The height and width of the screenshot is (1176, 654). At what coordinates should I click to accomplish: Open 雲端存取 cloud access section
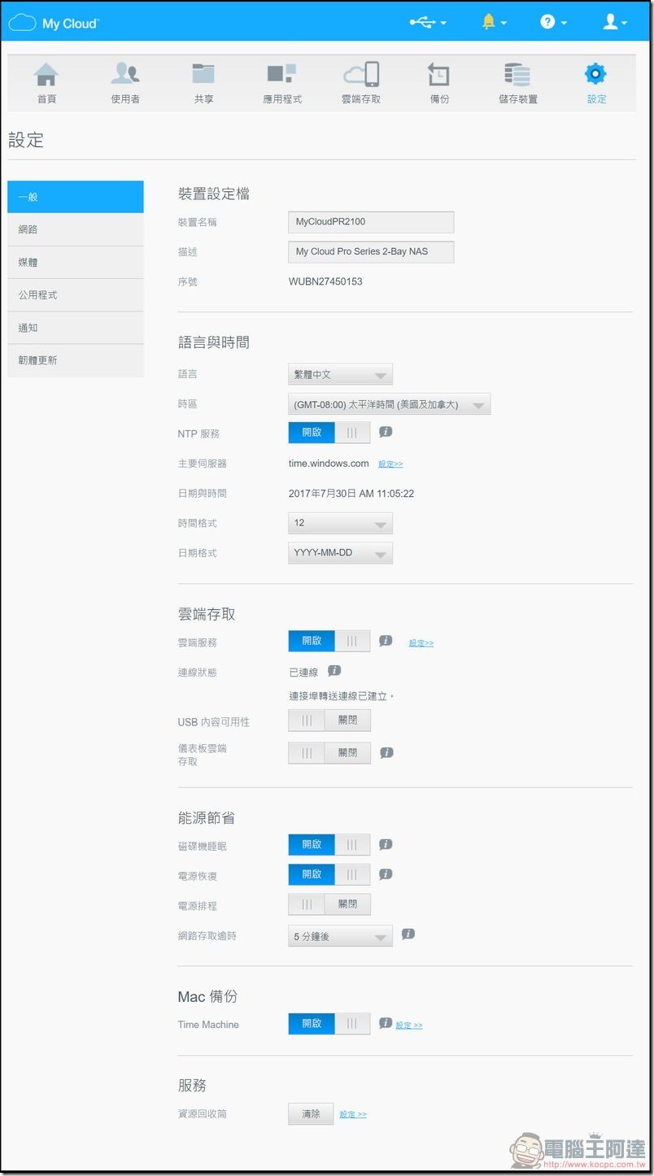361,83
